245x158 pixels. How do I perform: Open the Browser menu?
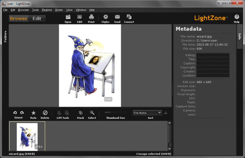pyautogui.click(x=23, y=10)
